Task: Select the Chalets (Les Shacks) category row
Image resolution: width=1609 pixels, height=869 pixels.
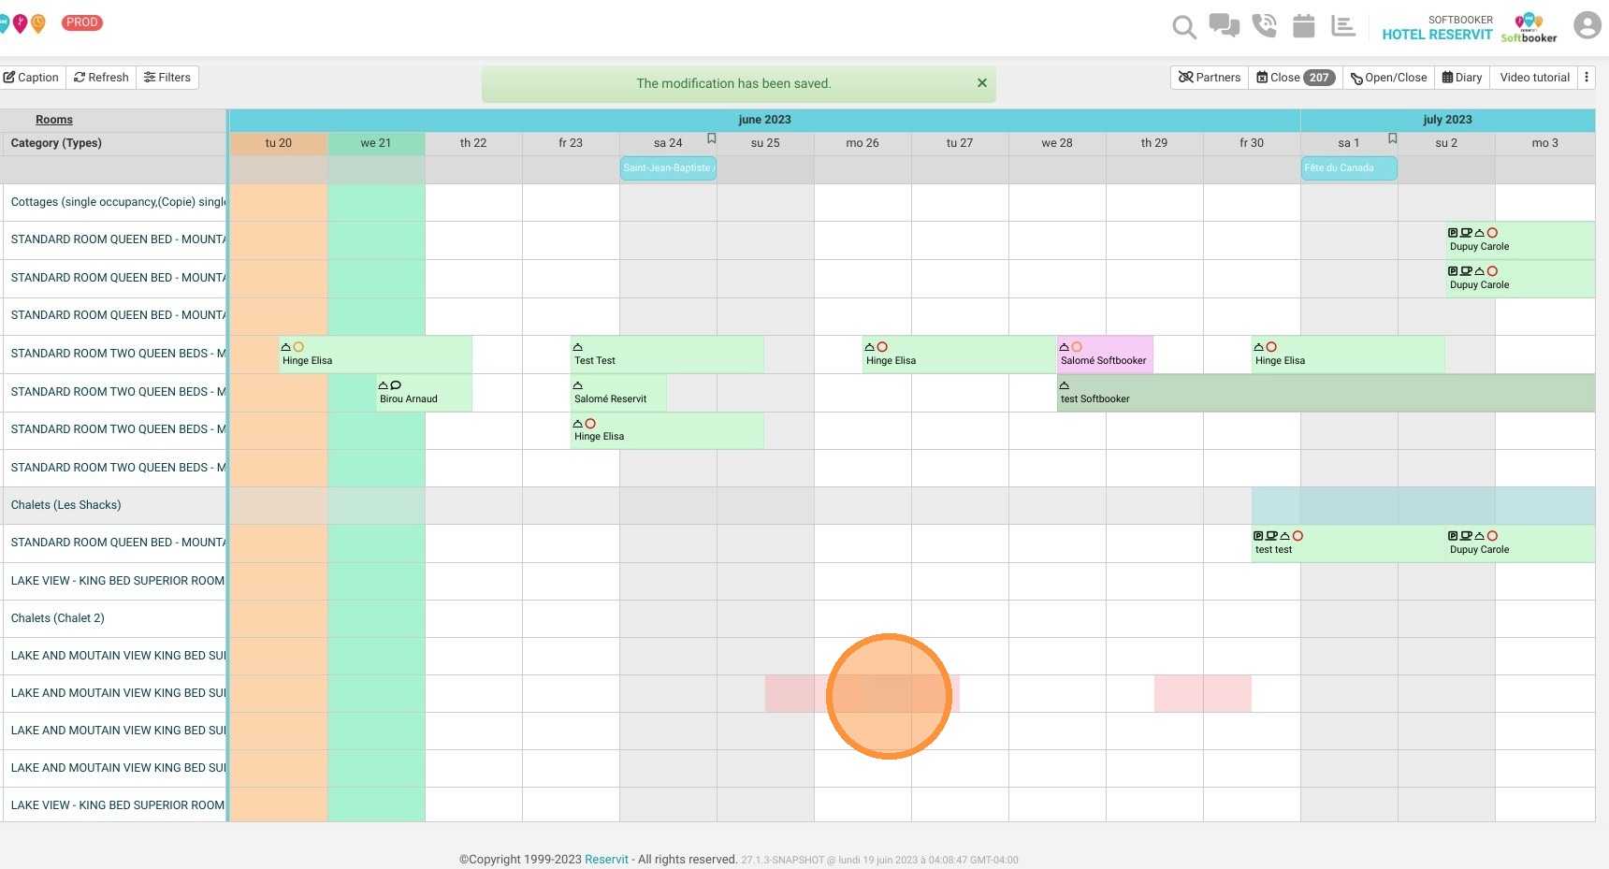Action: click(113, 505)
